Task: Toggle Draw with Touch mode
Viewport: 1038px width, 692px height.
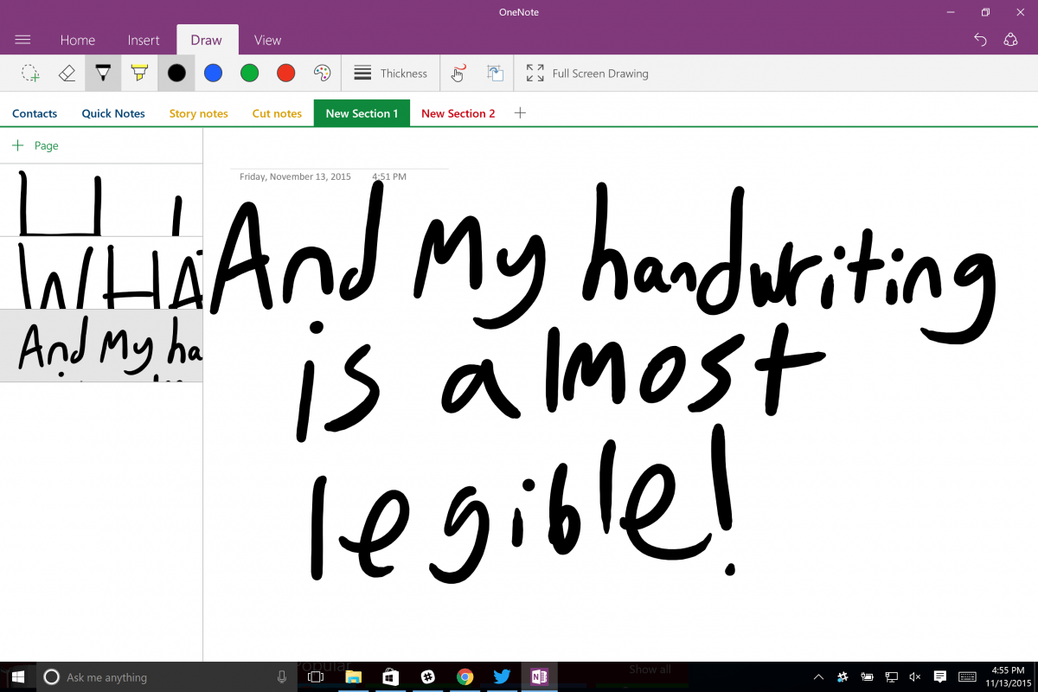Action: 458,74
